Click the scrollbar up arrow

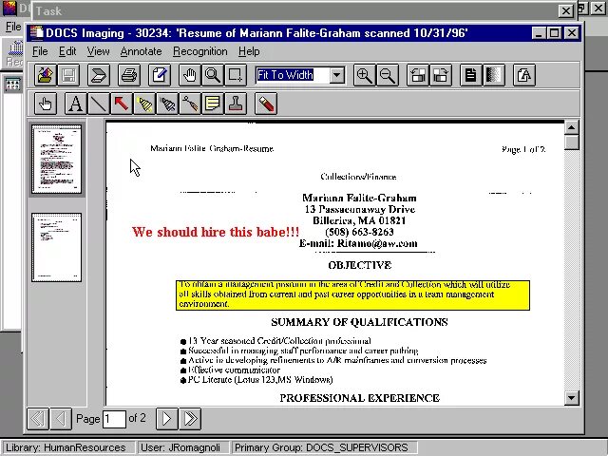tap(572, 127)
